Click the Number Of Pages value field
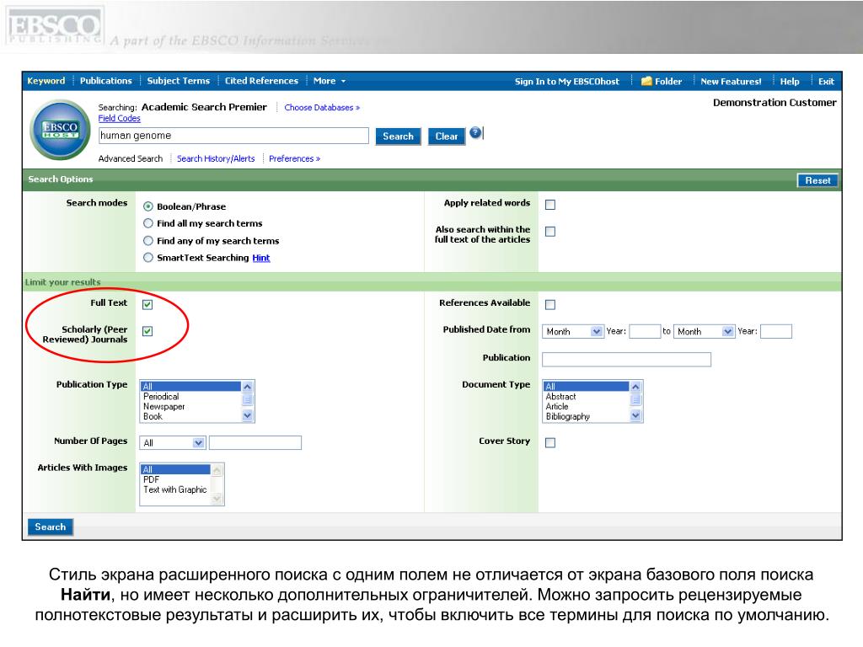Viewport: 863px width, 647px height. [x=255, y=443]
